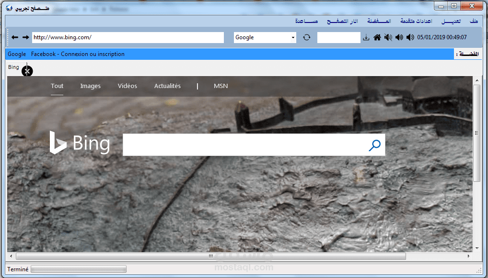Mute sound with the crossed speaker icon
488x278 pixels.
388,37
